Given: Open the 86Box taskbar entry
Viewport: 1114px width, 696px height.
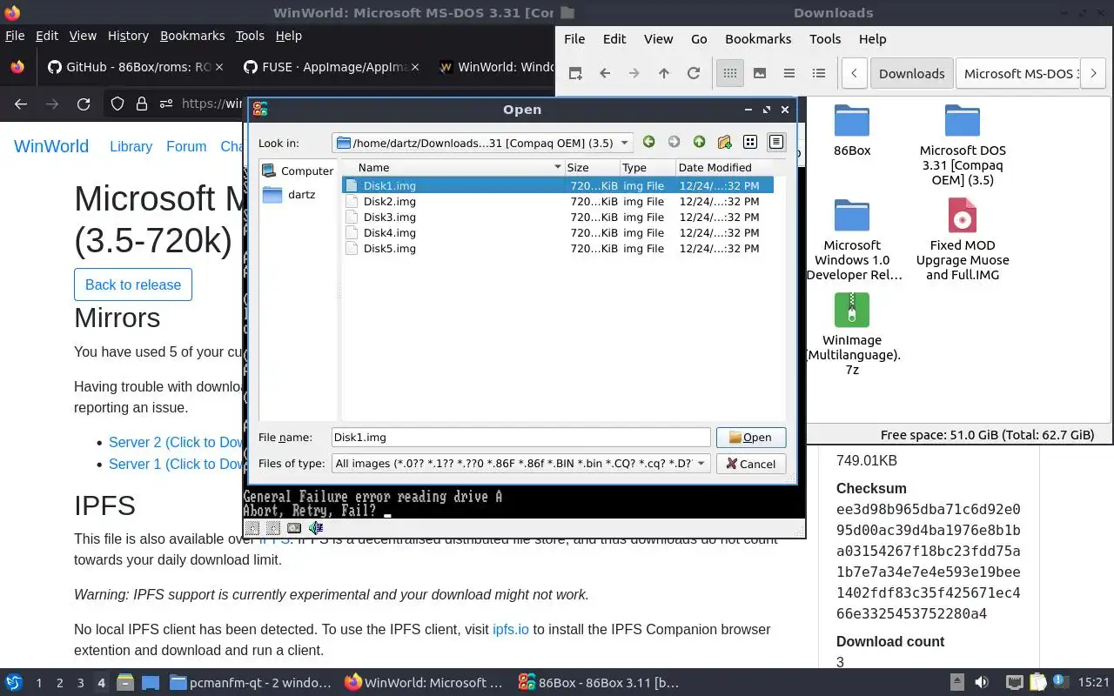Looking at the screenshot, I should 599,683.
